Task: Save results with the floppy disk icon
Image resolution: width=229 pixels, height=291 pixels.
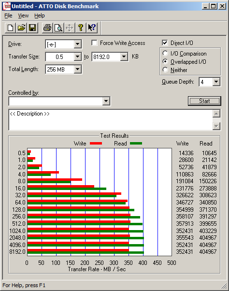Action: tap(32, 28)
